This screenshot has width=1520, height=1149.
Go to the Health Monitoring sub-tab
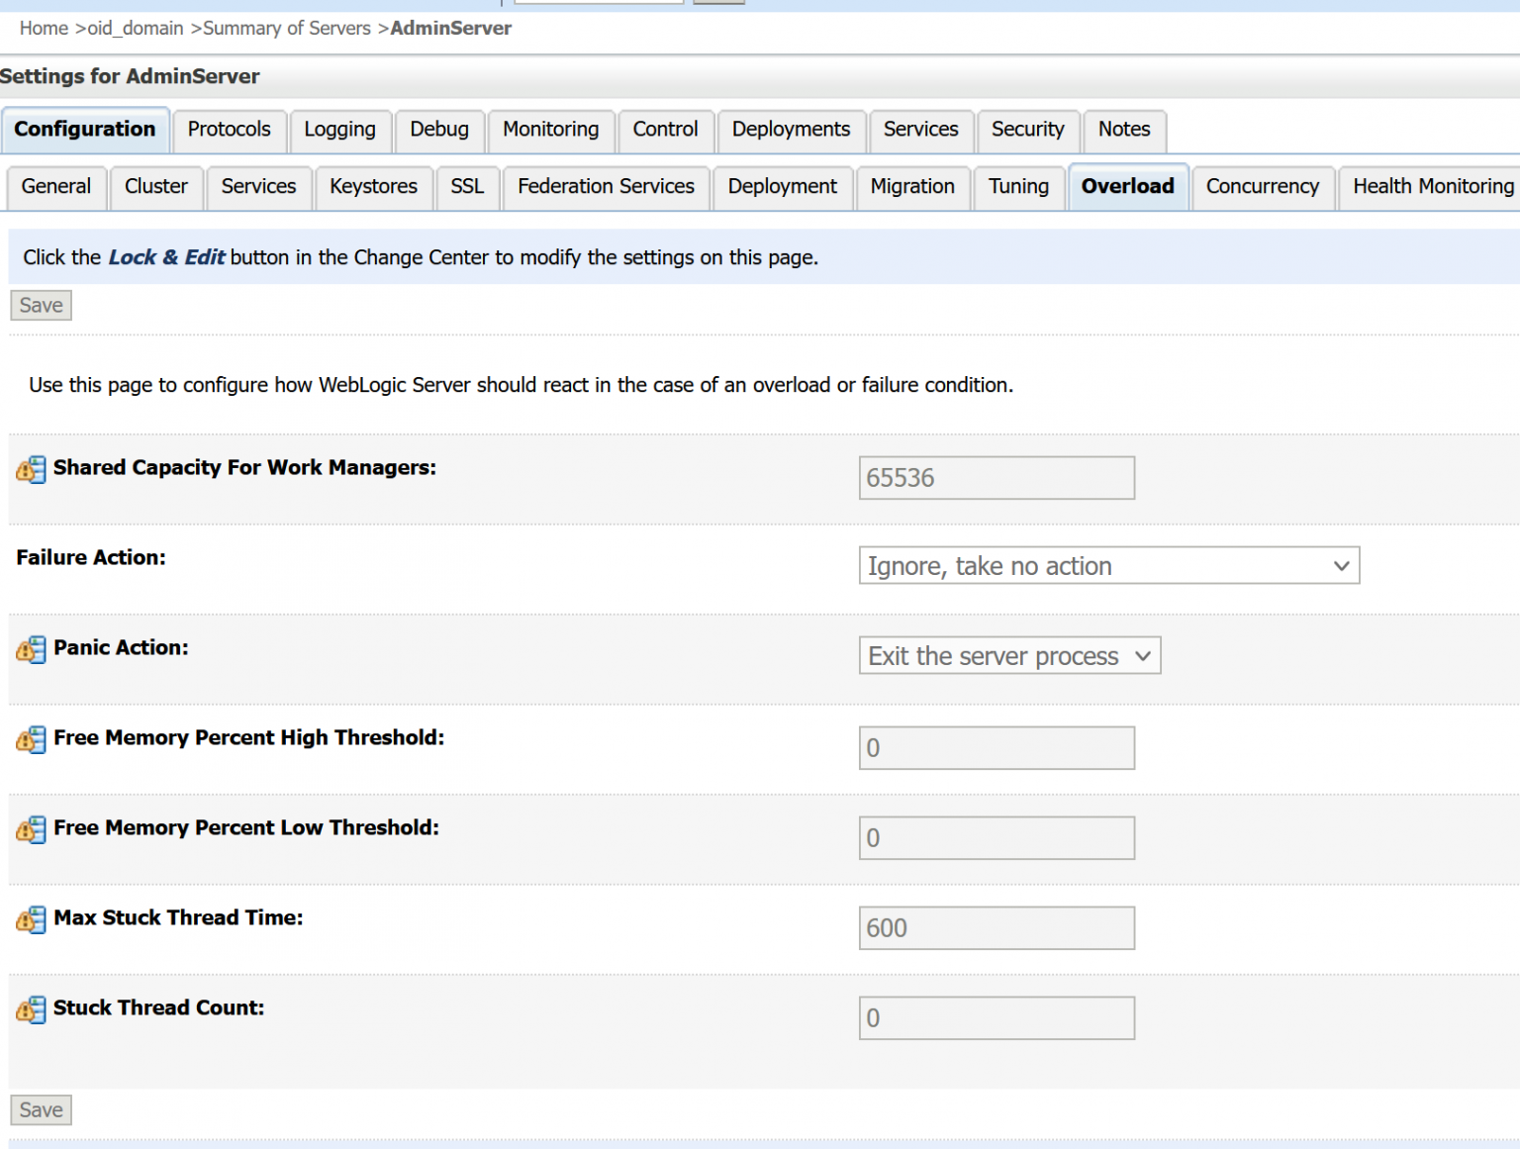1432,187
